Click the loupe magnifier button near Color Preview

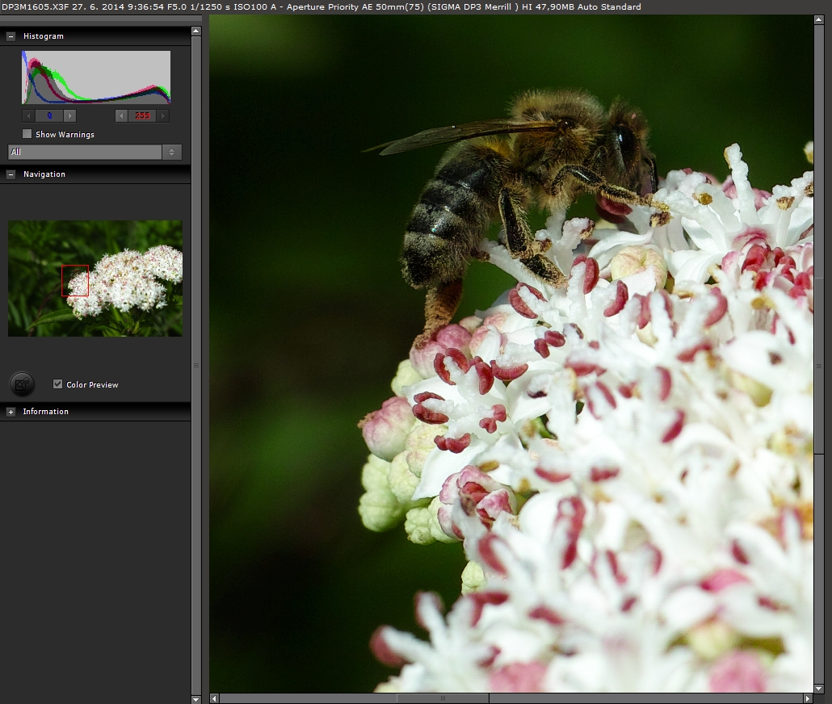(x=23, y=384)
